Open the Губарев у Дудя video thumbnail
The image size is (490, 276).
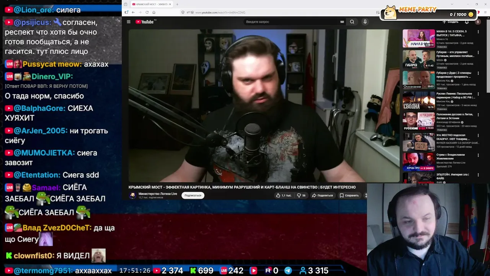point(418,80)
